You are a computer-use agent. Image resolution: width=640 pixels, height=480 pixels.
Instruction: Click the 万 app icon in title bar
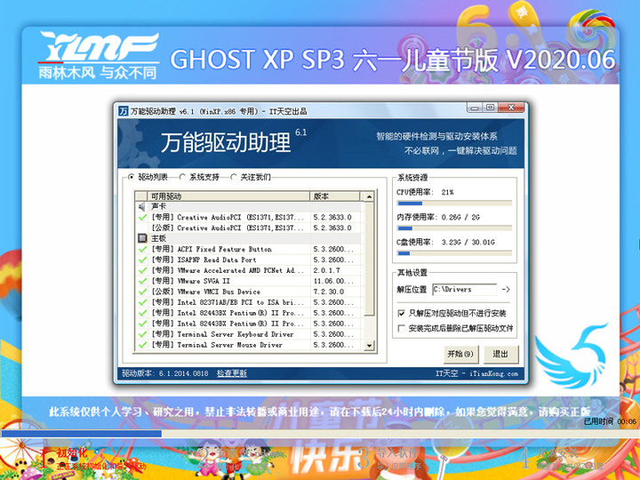124,111
